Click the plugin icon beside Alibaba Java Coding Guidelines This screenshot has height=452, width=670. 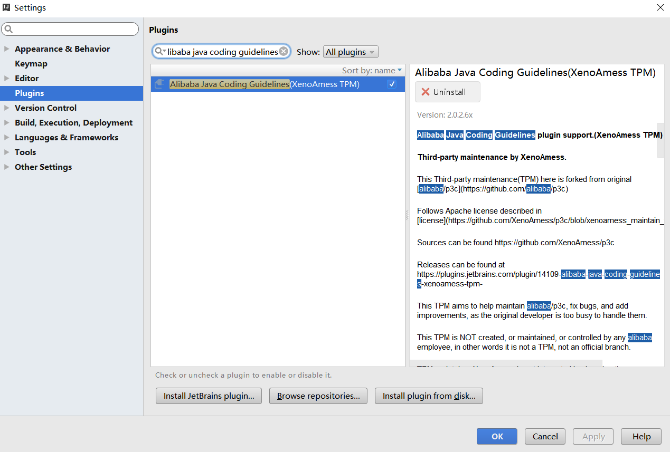159,84
